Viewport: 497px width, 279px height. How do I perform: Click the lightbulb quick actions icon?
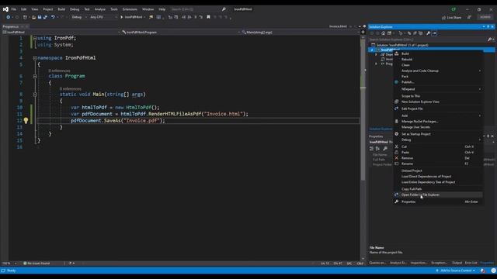(x=26, y=121)
